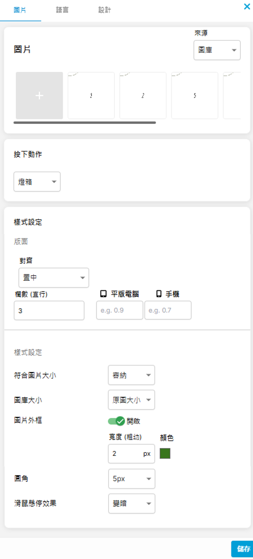Expand the 對齊 alignment dropdown
This screenshot has height=559, width=253.
pos(54,278)
